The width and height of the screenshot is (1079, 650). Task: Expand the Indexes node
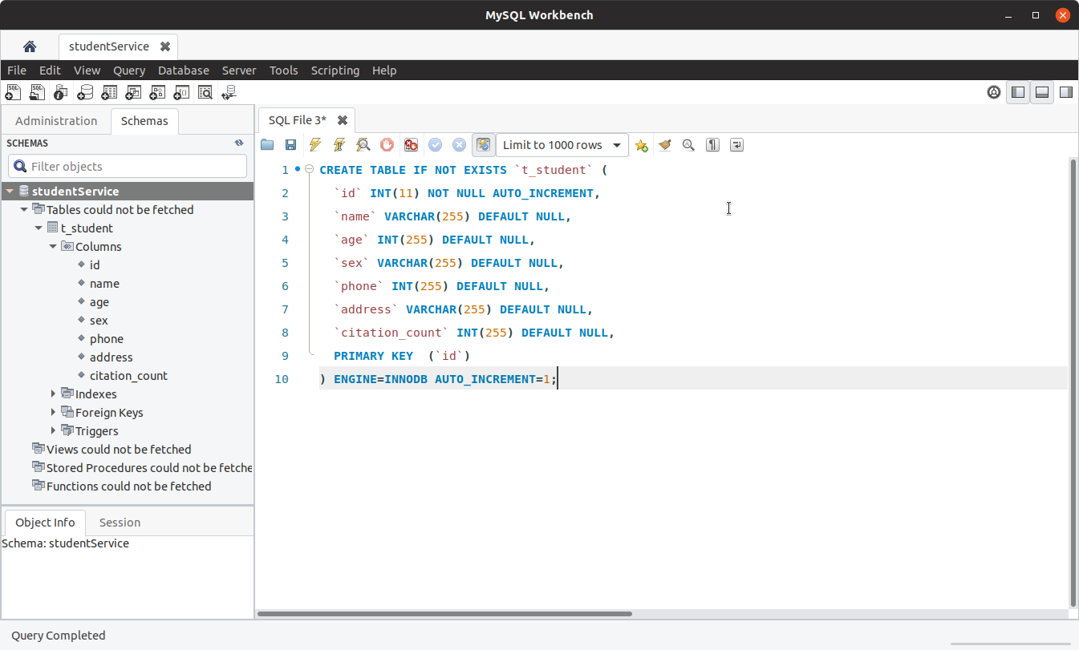[x=53, y=394]
